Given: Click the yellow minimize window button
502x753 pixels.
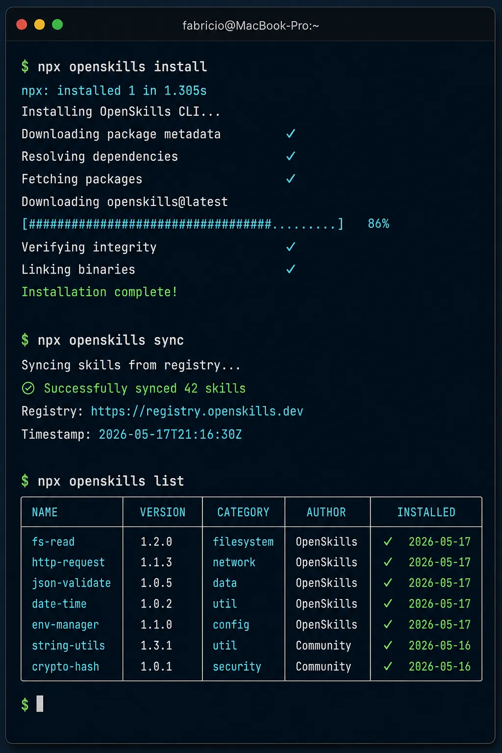Looking at the screenshot, I should click(40, 25).
